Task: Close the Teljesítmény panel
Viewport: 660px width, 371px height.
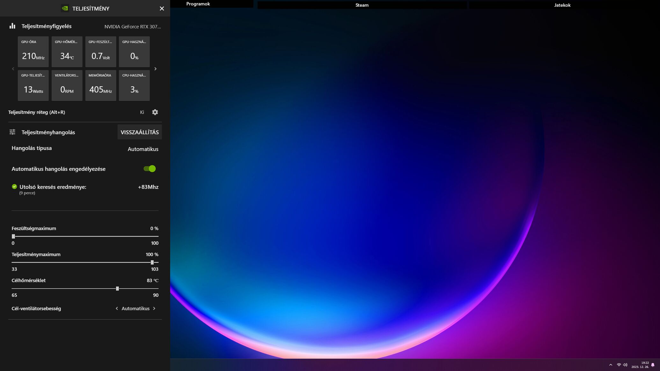Action: [x=162, y=9]
